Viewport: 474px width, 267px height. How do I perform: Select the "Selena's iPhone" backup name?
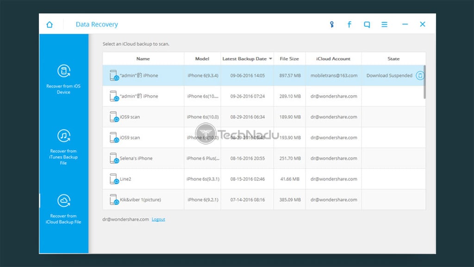(136, 159)
